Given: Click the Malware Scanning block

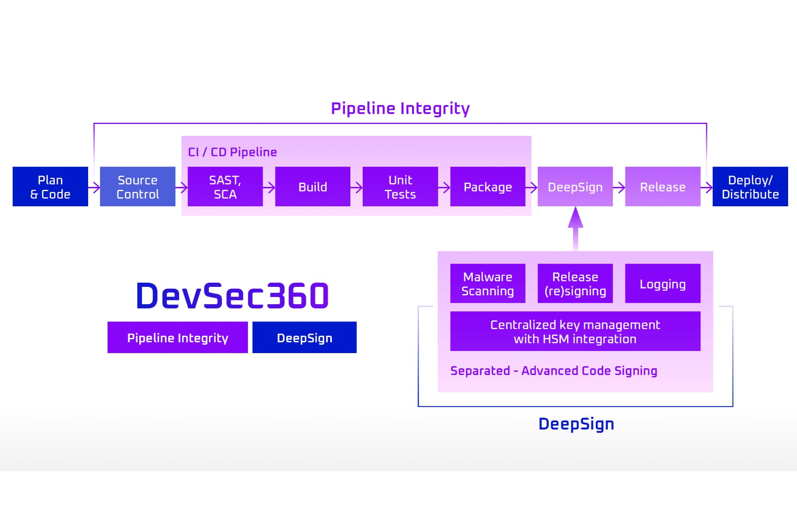Looking at the screenshot, I should point(487,284).
